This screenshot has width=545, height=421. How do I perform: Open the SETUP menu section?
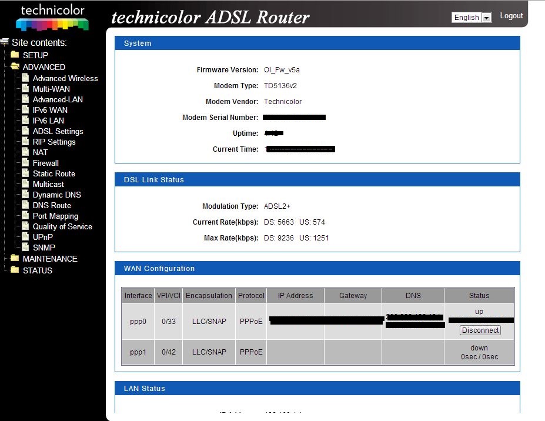tap(35, 55)
